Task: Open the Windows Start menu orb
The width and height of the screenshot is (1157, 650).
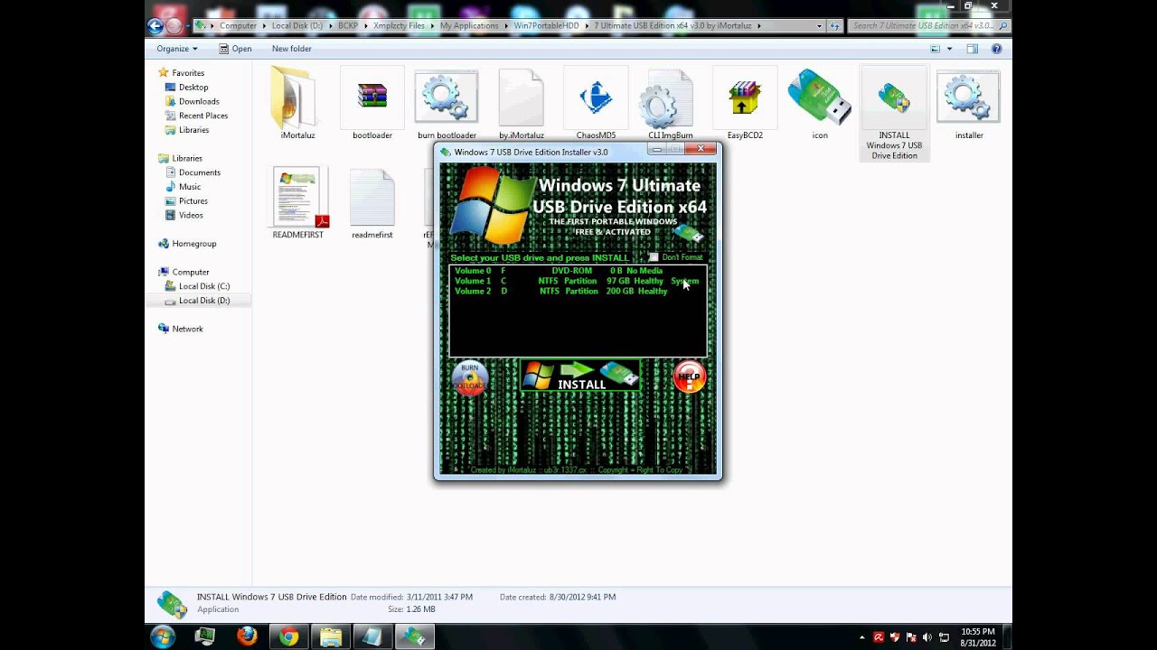Action: (x=163, y=637)
